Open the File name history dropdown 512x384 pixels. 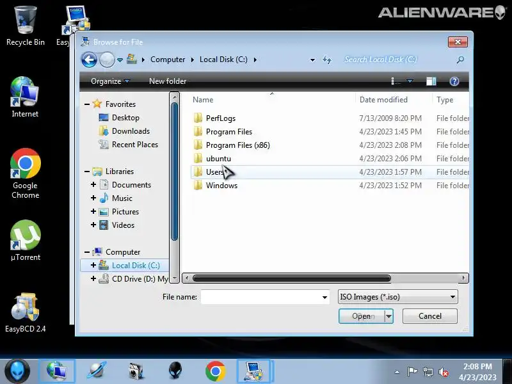[324, 297]
